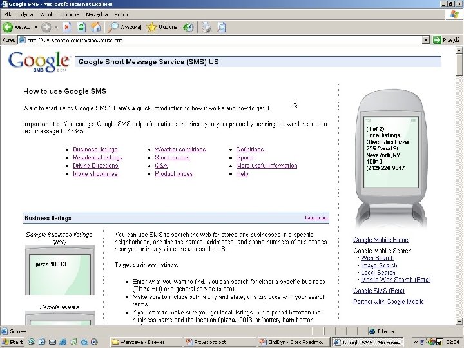Screen dimensions: 464x348
Task: Open the Q&A link
Action: tap(161, 166)
